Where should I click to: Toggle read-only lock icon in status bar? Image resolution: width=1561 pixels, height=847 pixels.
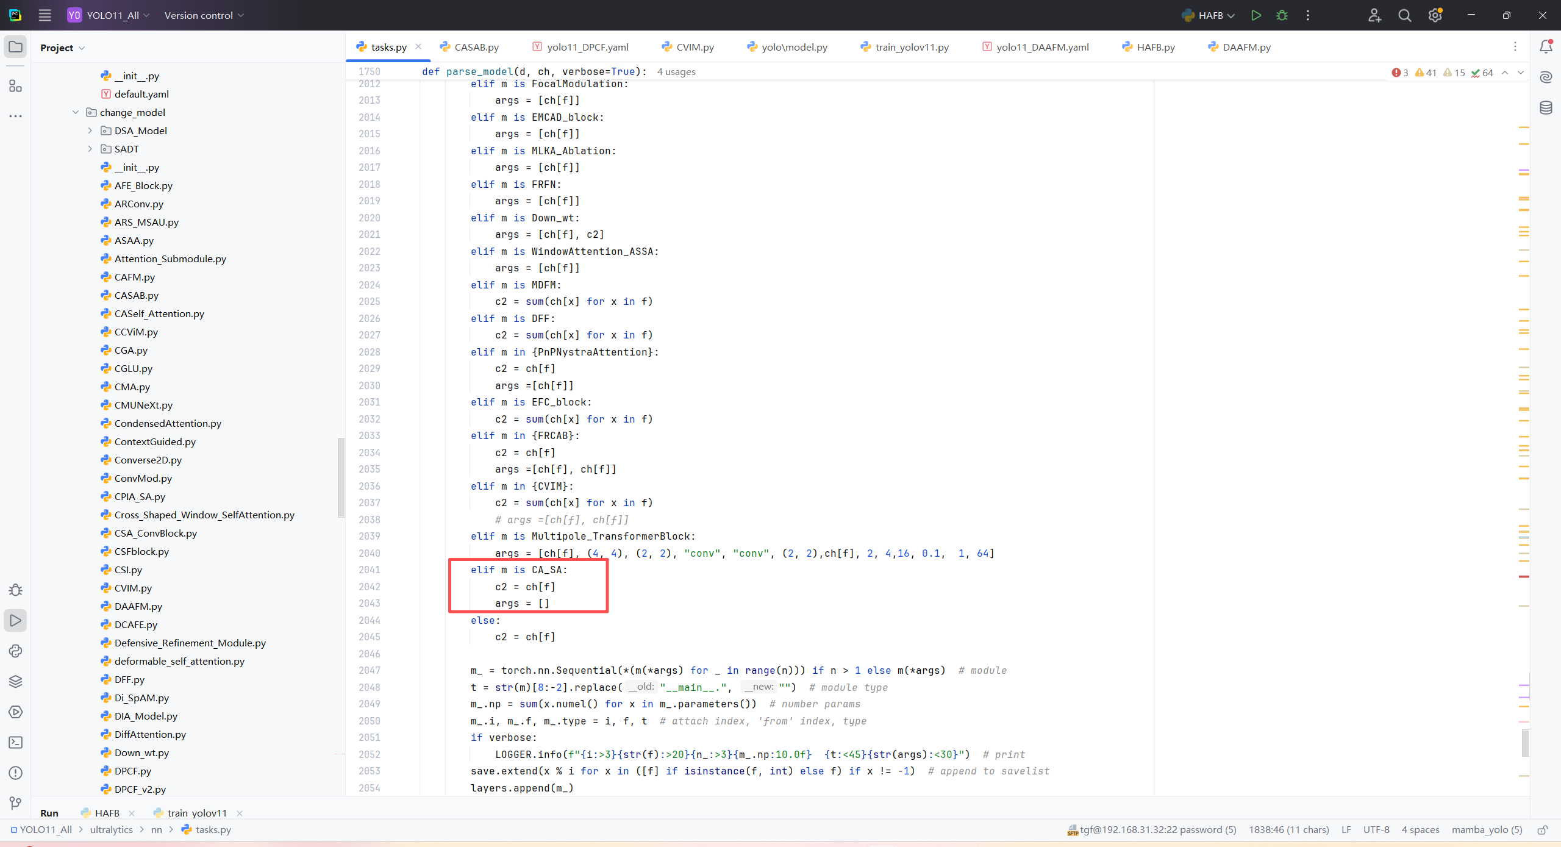1542,830
